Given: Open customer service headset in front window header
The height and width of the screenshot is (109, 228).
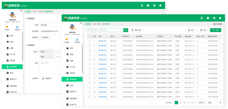Looking at the screenshot, I should (208, 18).
